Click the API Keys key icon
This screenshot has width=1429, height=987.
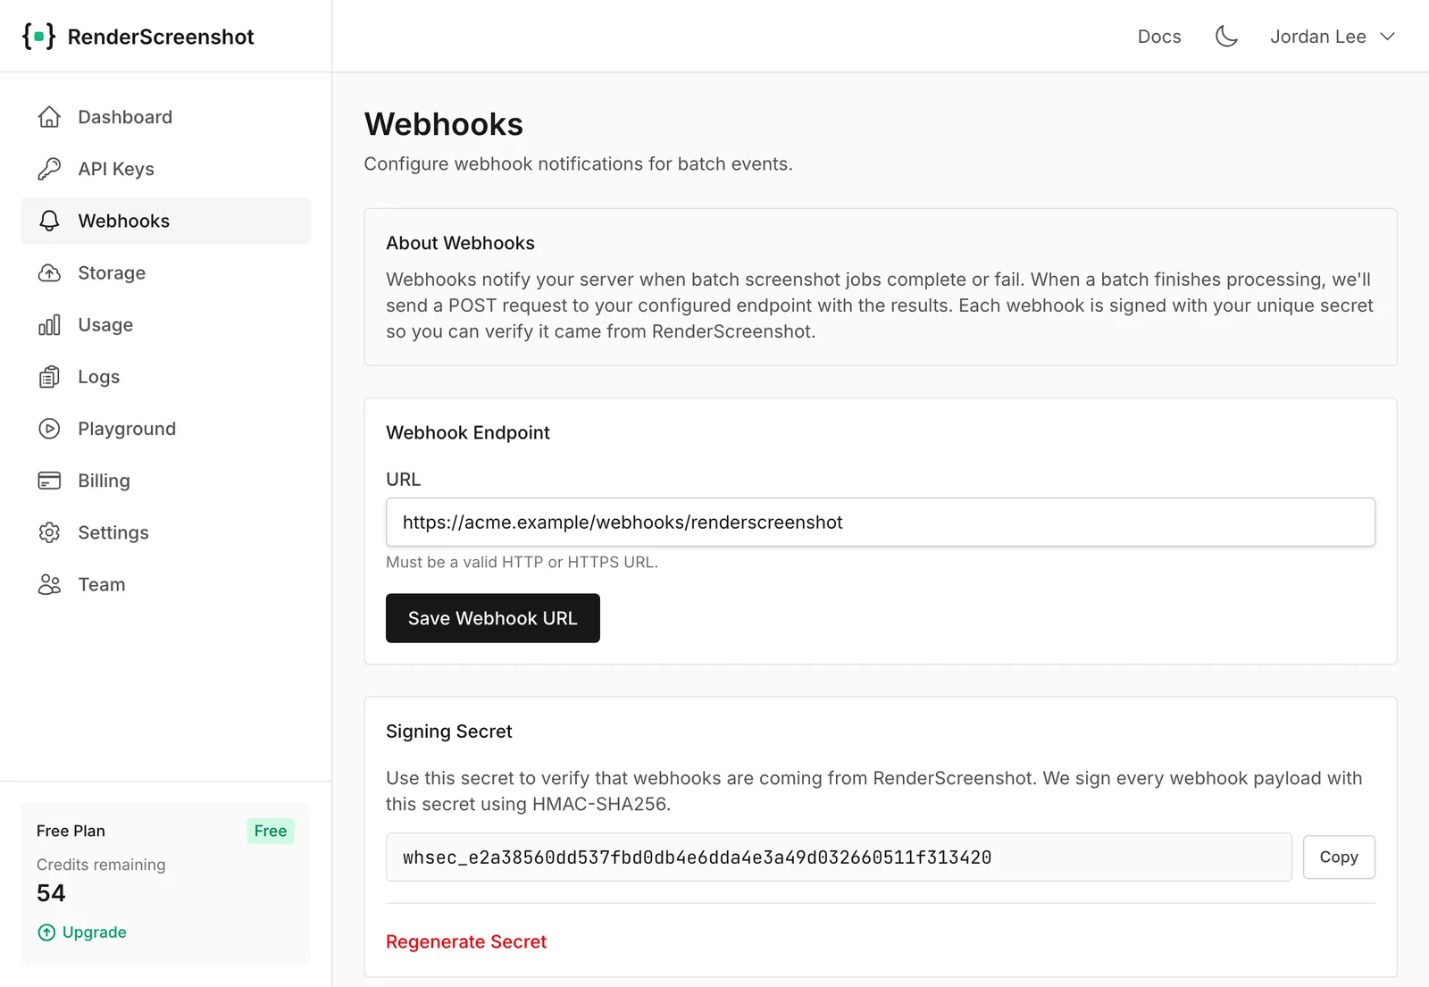[49, 169]
